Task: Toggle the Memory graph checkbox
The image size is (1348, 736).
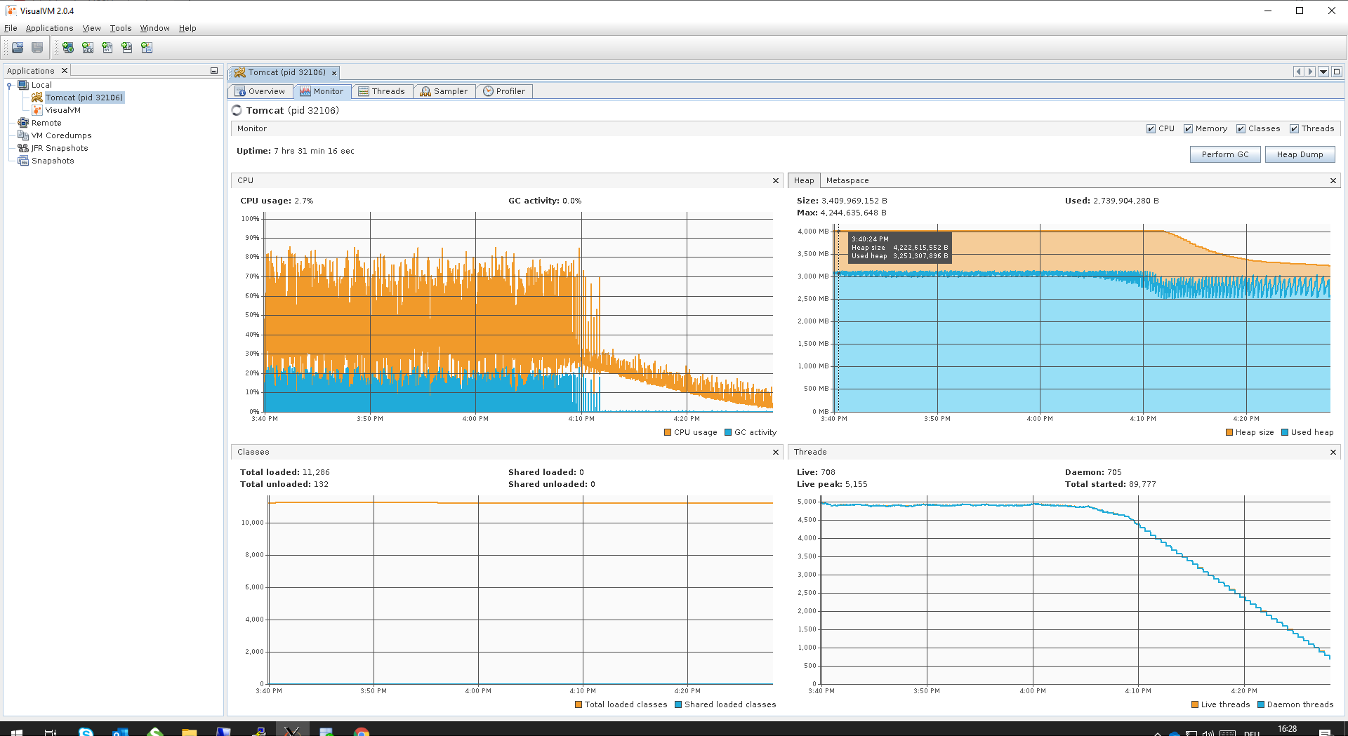Action: 1188,128
